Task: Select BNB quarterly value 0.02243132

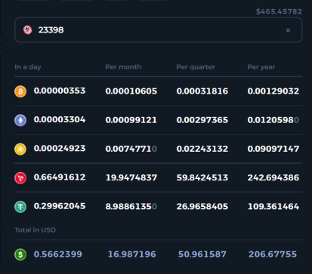Action: (202, 149)
